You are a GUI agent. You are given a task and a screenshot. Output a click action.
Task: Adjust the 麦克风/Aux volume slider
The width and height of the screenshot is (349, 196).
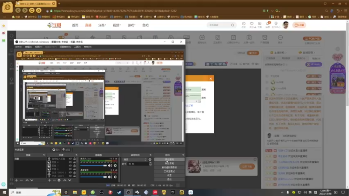(93, 166)
